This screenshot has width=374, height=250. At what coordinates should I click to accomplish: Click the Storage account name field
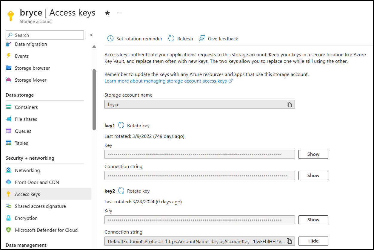(199, 104)
